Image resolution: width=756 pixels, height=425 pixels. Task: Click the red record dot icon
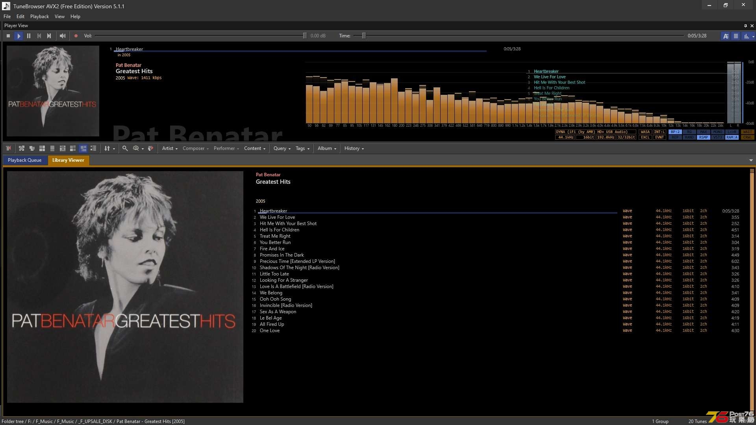[76, 36]
